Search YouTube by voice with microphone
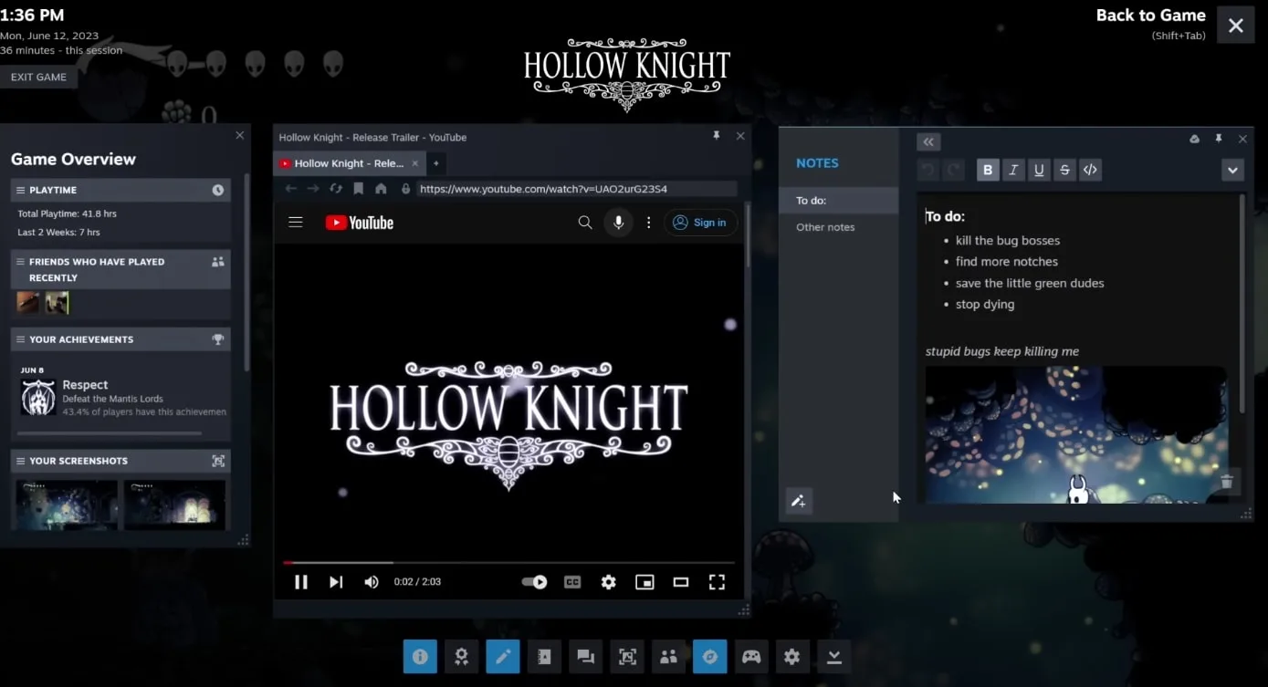 (x=618, y=223)
